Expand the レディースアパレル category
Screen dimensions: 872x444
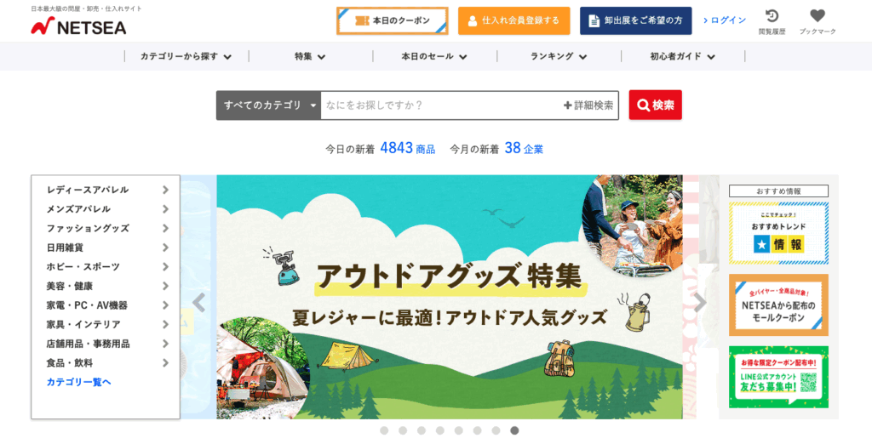click(x=106, y=190)
